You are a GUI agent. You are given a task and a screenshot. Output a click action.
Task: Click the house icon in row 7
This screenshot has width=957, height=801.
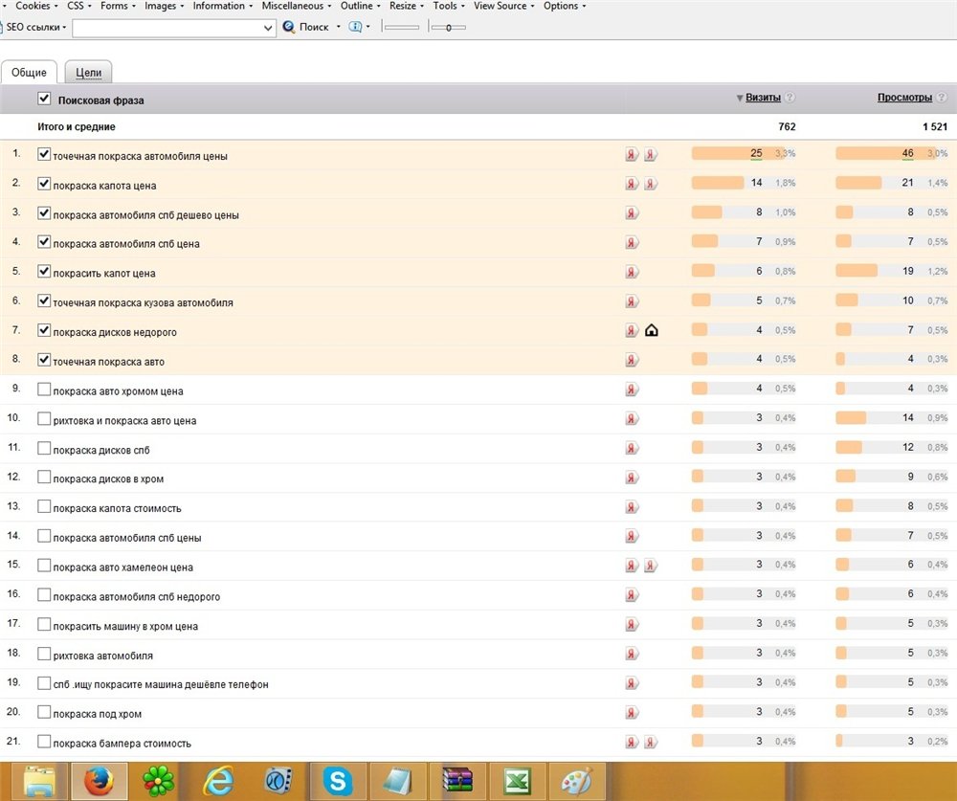click(x=652, y=331)
